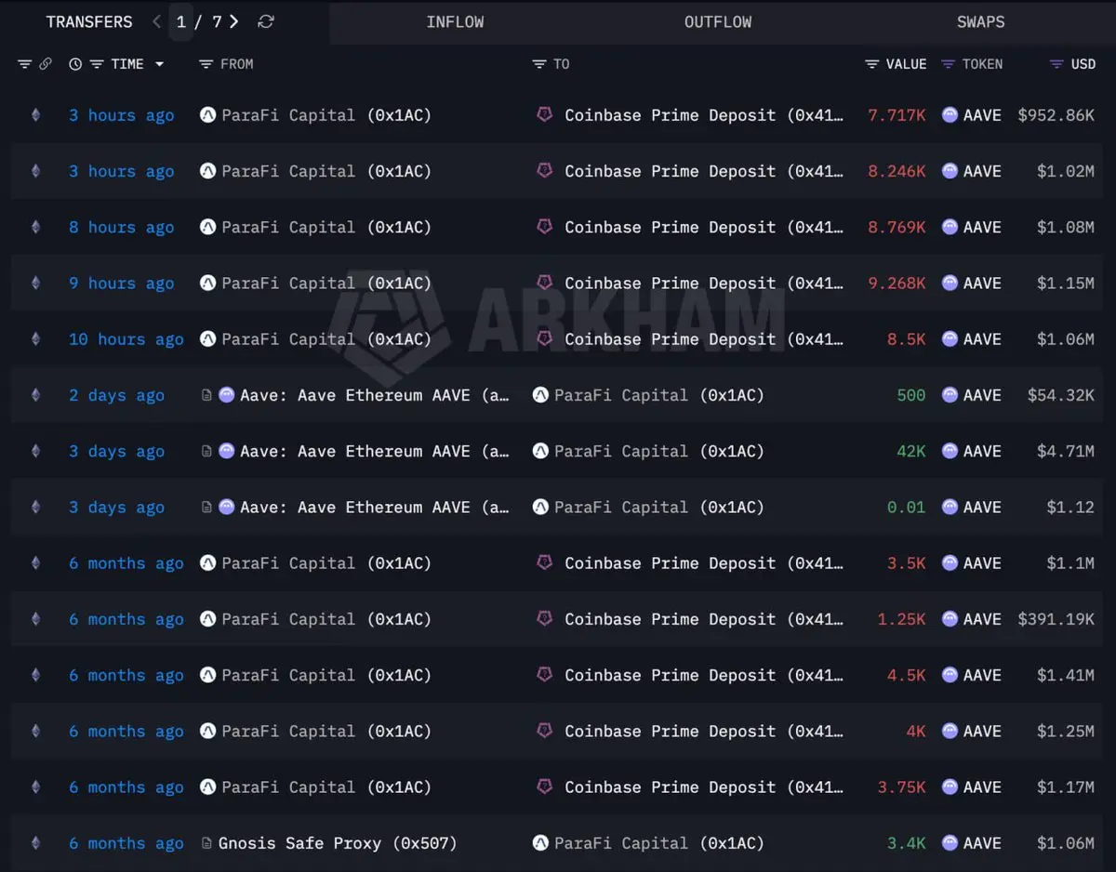Switch to the SWAPS tab
This screenshot has height=872, width=1116.
(x=980, y=22)
